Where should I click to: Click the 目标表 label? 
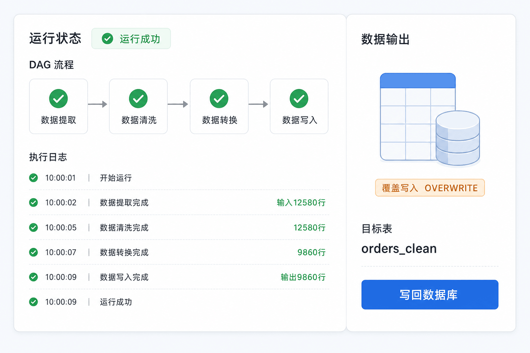tap(377, 229)
